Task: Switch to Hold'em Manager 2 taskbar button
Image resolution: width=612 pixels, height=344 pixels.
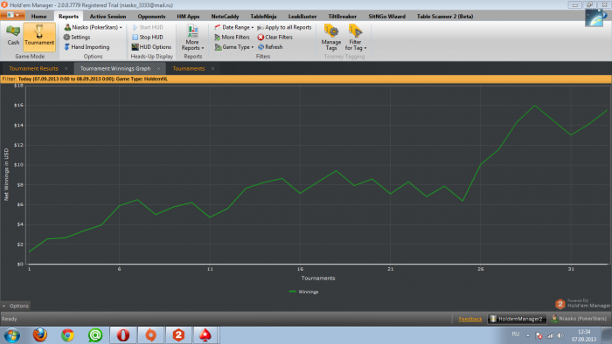Action: tap(178, 335)
